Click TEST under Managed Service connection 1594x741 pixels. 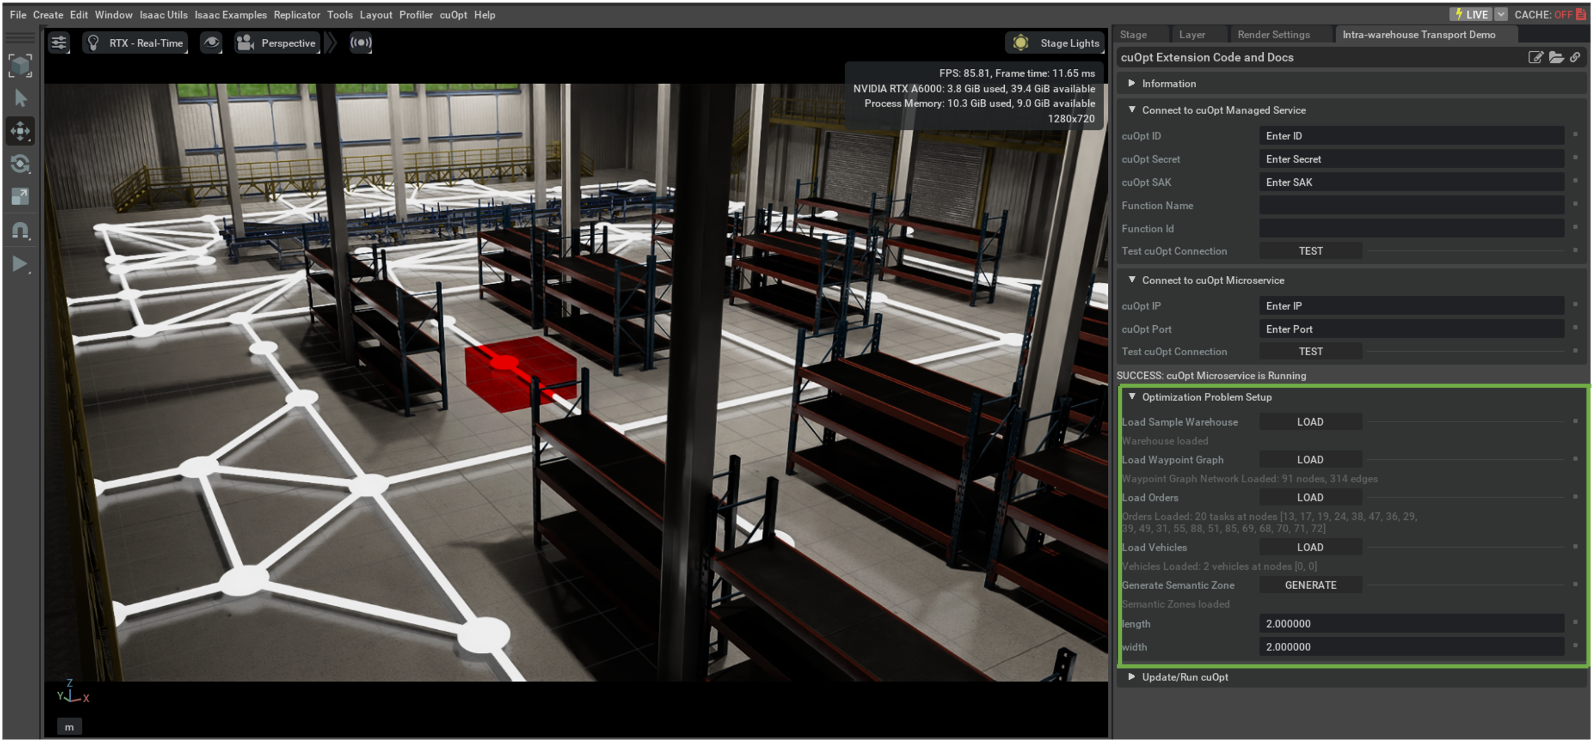(1311, 251)
